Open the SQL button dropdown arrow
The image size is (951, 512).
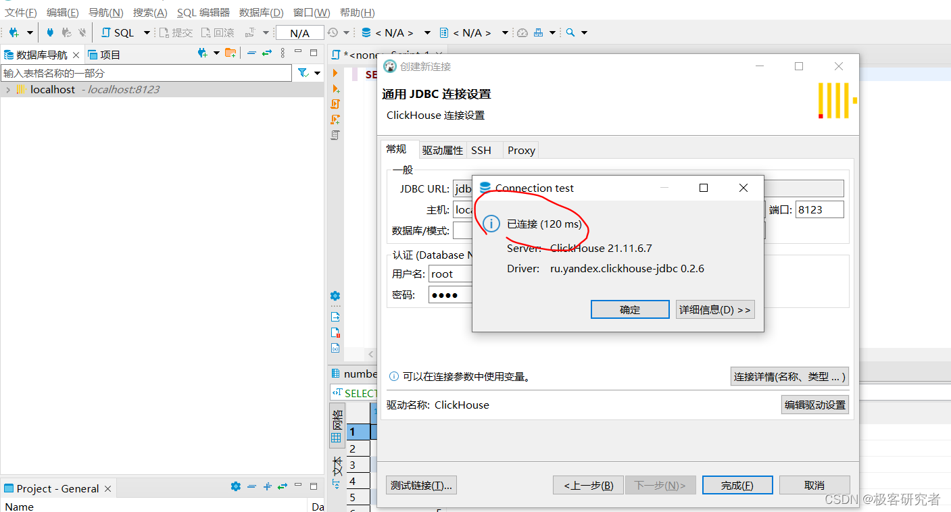(x=147, y=32)
